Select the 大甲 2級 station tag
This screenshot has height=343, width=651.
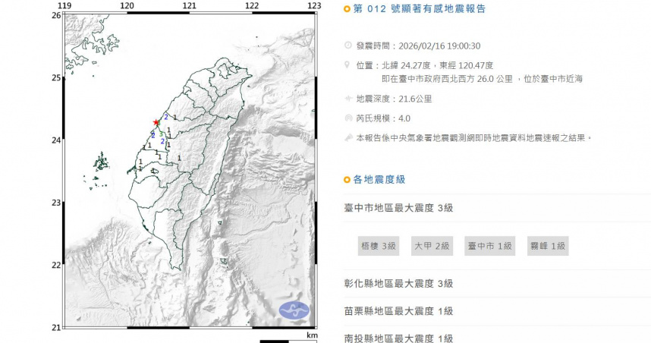pyautogui.click(x=432, y=245)
